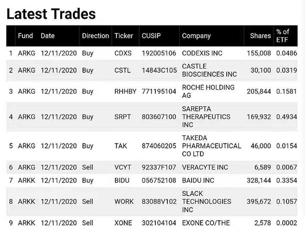Click the Ticker column header

pyautogui.click(x=124, y=36)
